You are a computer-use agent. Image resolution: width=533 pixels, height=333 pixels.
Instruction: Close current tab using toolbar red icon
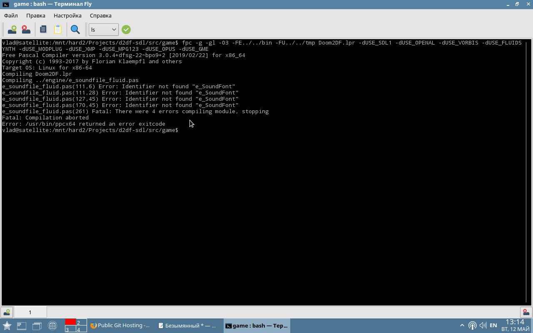(x=26, y=30)
